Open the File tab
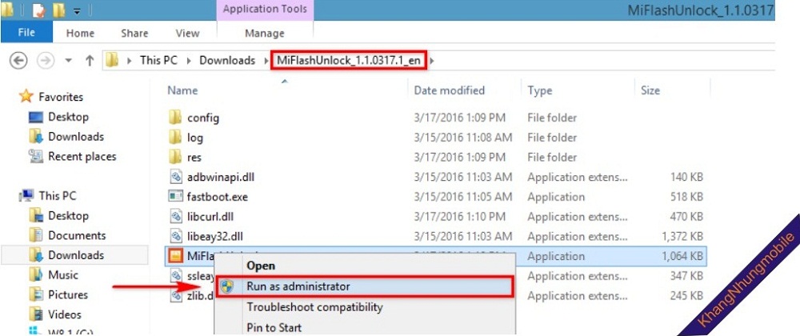The image size is (800, 336). [x=26, y=33]
